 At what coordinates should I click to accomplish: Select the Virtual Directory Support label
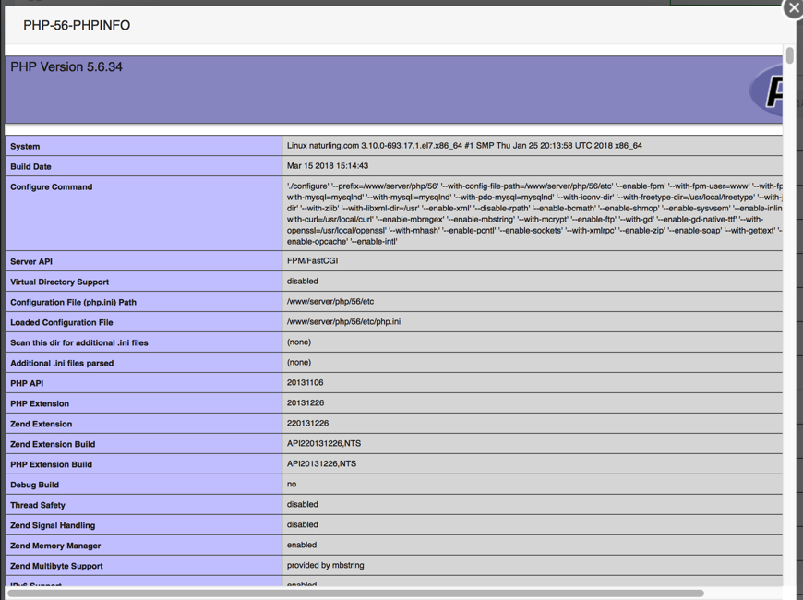(59, 282)
